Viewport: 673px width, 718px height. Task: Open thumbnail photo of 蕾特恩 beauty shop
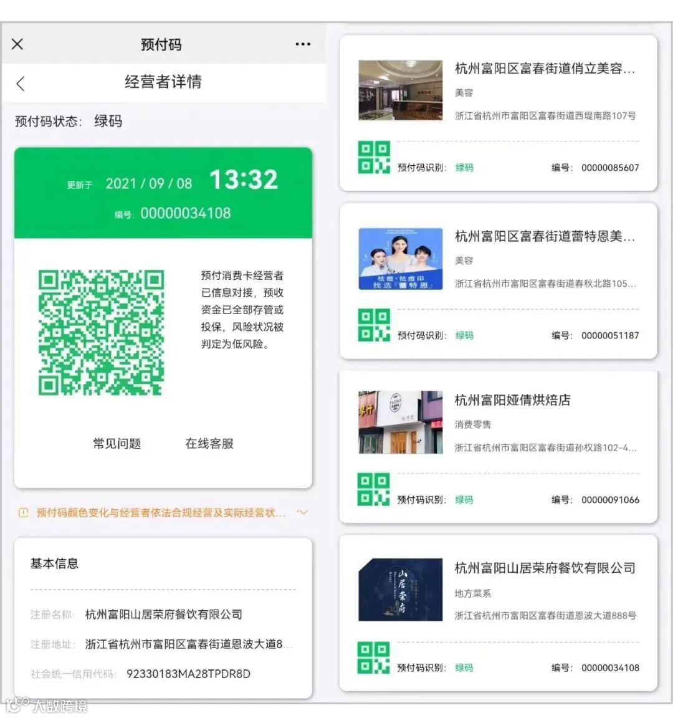pyautogui.click(x=401, y=259)
